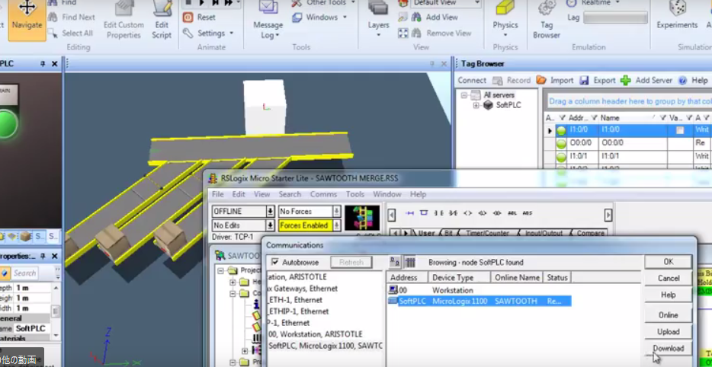The width and height of the screenshot is (712, 367).
Task: Insert an output energize OTE instruction
Action: click(467, 212)
